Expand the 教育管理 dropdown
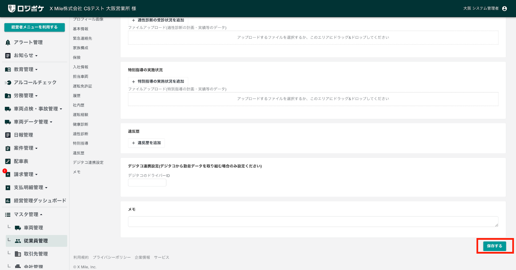516x270 pixels. tap(25, 69)
